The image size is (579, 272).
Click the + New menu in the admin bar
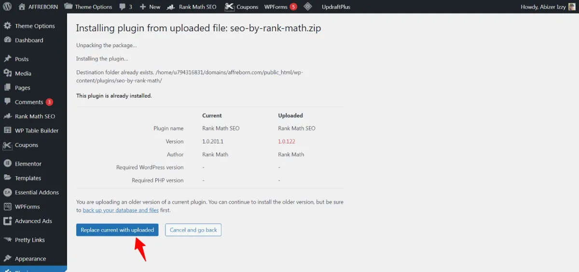[150, 7]
